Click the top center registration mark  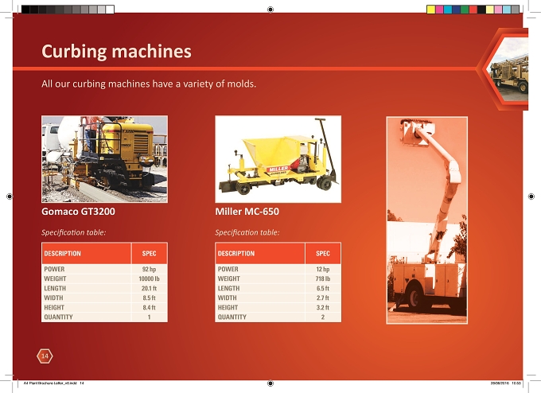(270, 10)
